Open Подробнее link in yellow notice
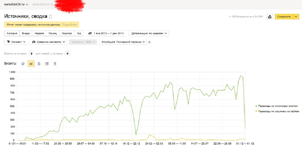This screenshot has height=146, width=302. [69, 25]
